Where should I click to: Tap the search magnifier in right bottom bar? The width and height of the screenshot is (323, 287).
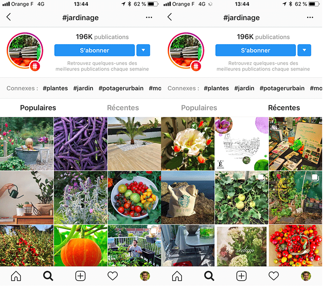pos(209,276)
